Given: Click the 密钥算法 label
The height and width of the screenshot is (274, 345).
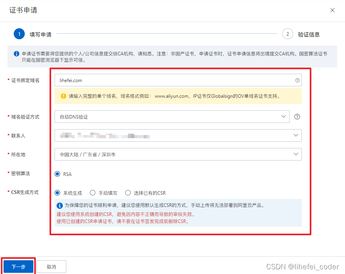Looking at the screenshot, I should pyautogui.click(x=20, y=174).
